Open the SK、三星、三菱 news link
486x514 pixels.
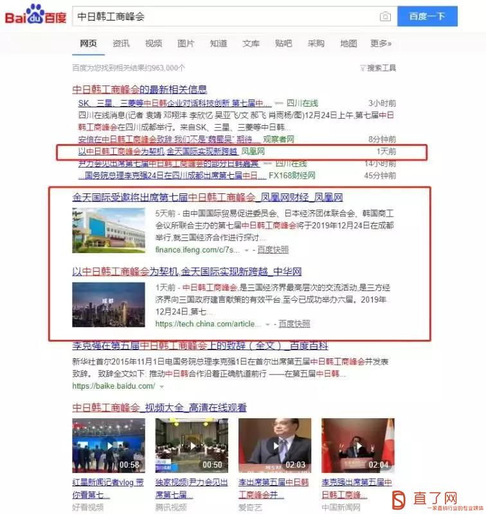[175, 103]
